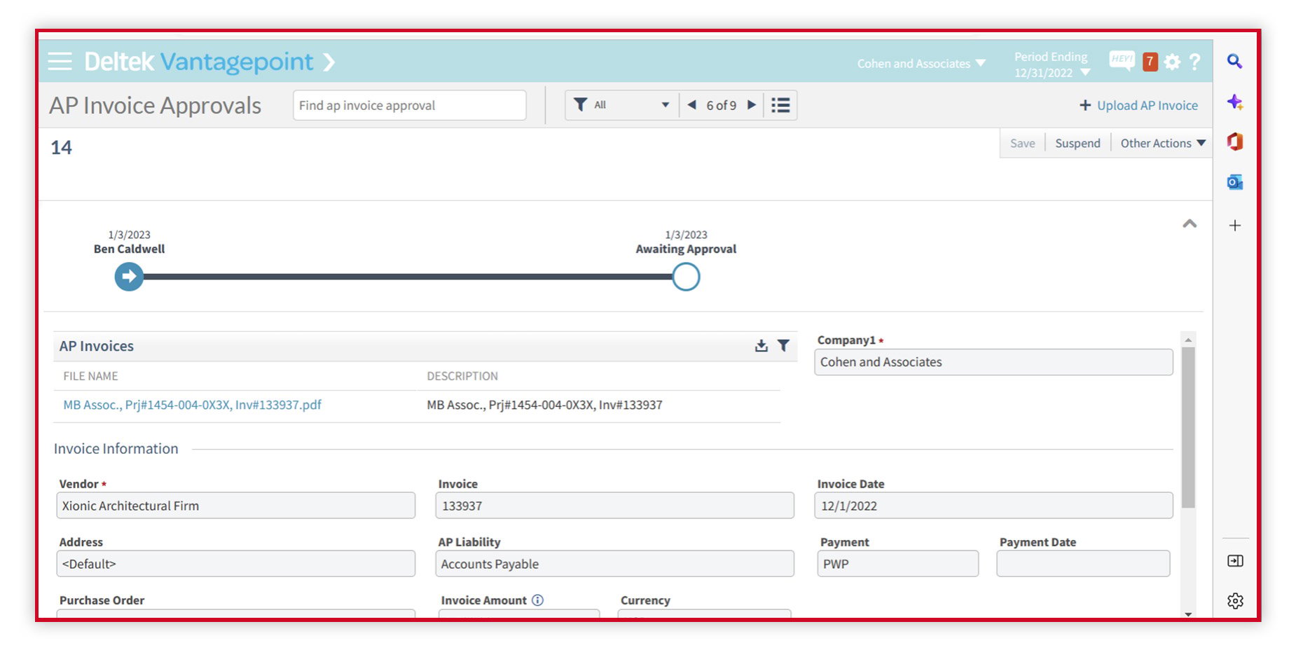Open the settings gear in header

coord(1172,62)
